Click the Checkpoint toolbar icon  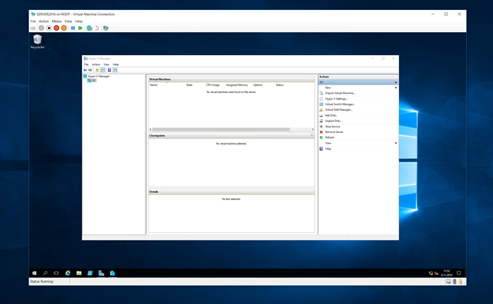(90, 28)
